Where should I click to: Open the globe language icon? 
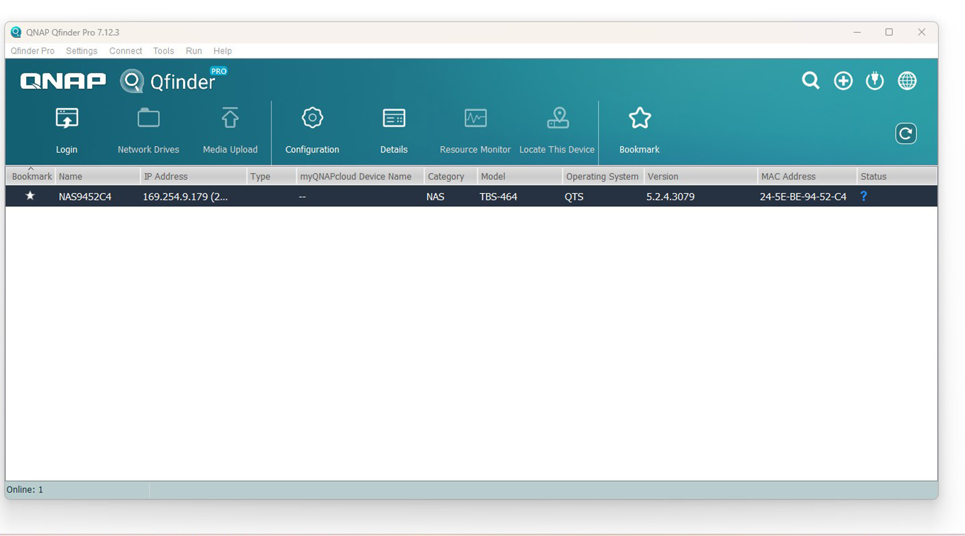click(907, 80)
